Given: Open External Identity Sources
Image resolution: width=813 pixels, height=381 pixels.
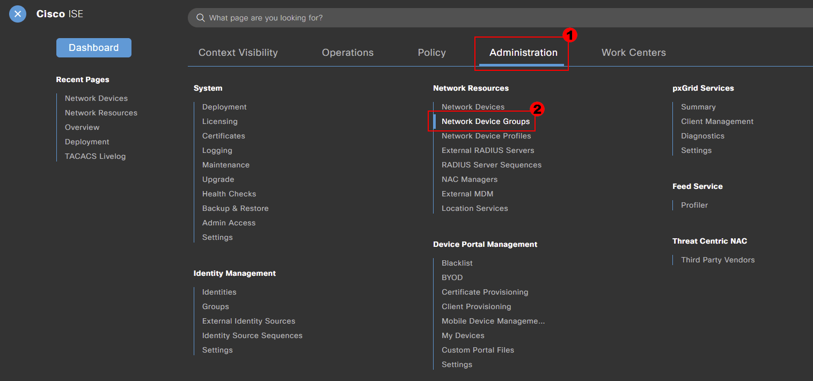Looking at the screenshot, I should tap(248, 320).
